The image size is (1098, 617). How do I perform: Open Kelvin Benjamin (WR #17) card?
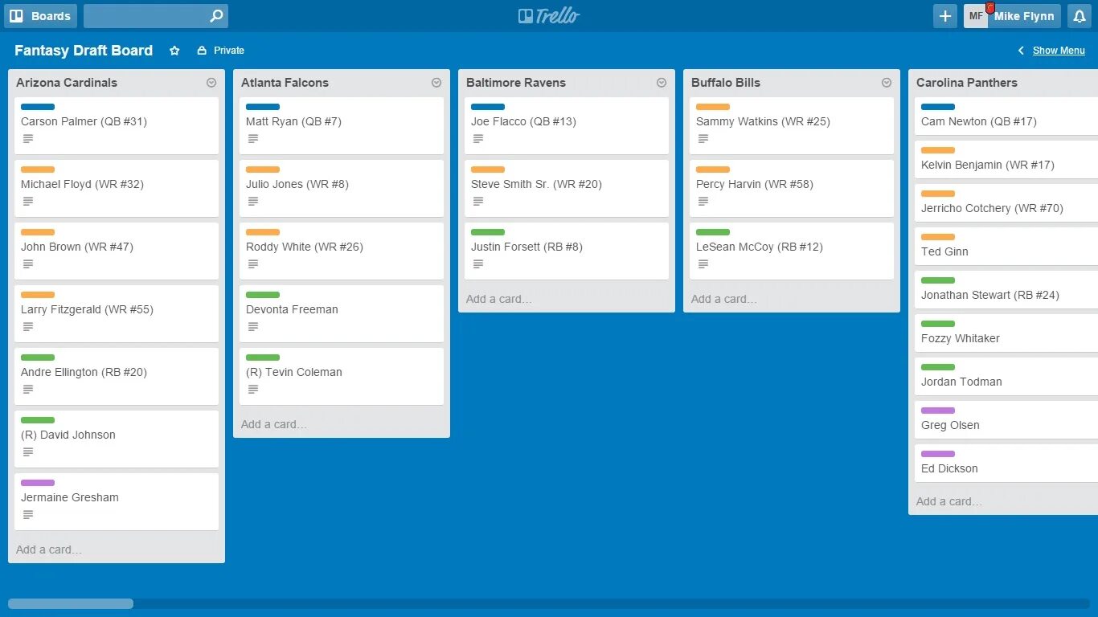[x=1006, y=159]
